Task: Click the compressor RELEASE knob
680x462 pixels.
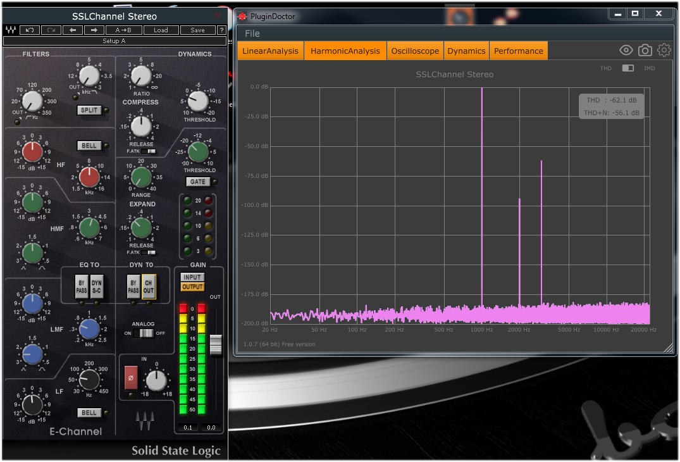Action: tap(141, 127)
